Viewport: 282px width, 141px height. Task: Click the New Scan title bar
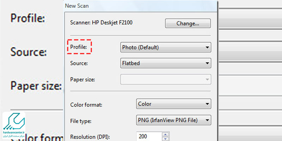click(141, 6)
